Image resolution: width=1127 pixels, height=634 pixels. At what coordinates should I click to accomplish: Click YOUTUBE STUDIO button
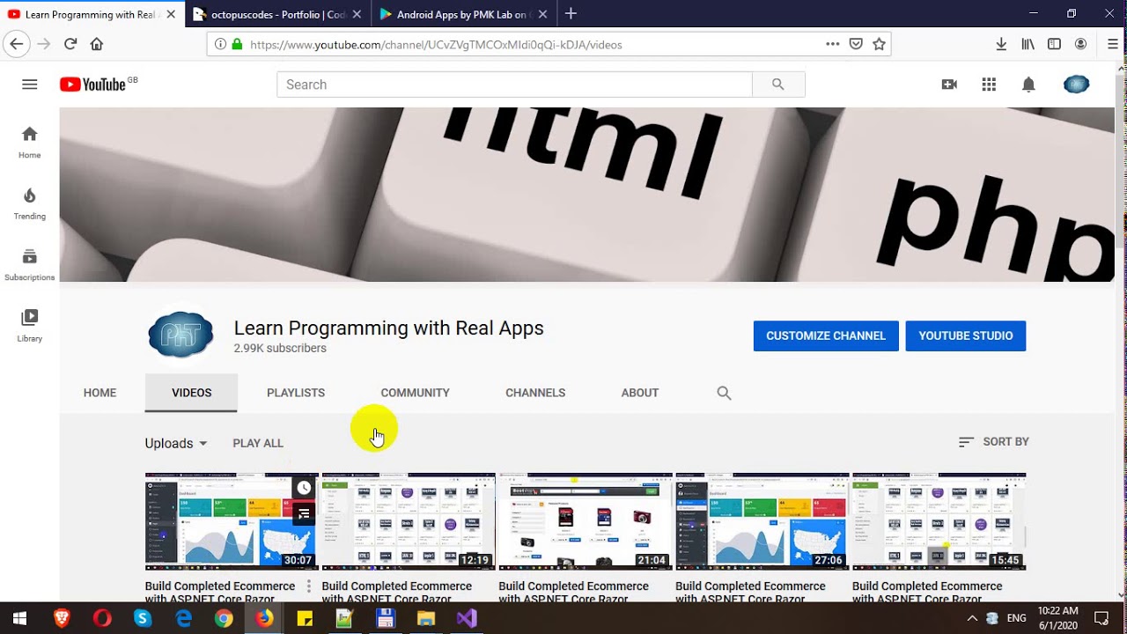point(966,335)
